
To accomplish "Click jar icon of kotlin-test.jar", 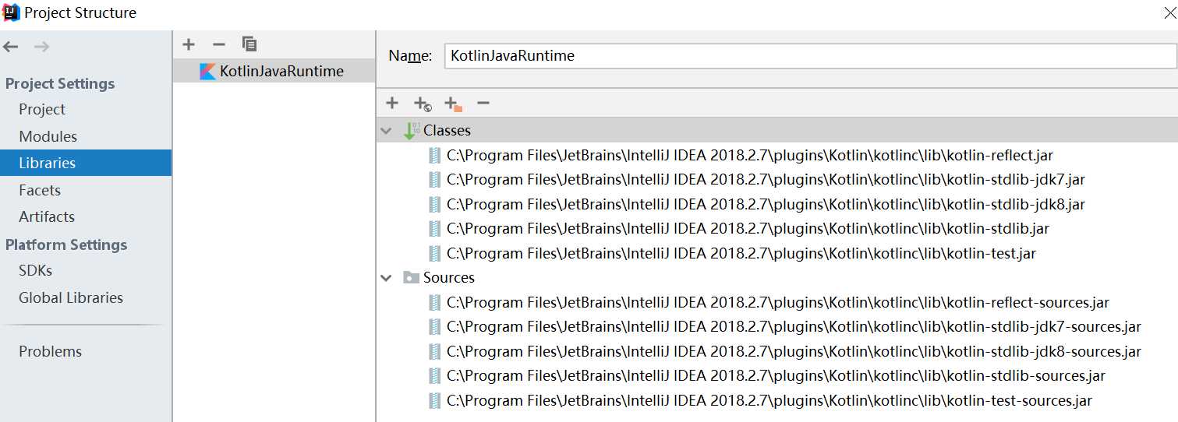I will [x=435, y=254].
